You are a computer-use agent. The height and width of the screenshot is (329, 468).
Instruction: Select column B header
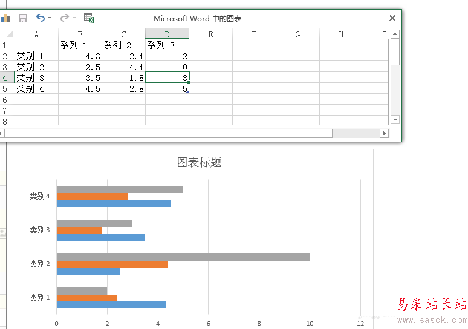tap(80, 34)
